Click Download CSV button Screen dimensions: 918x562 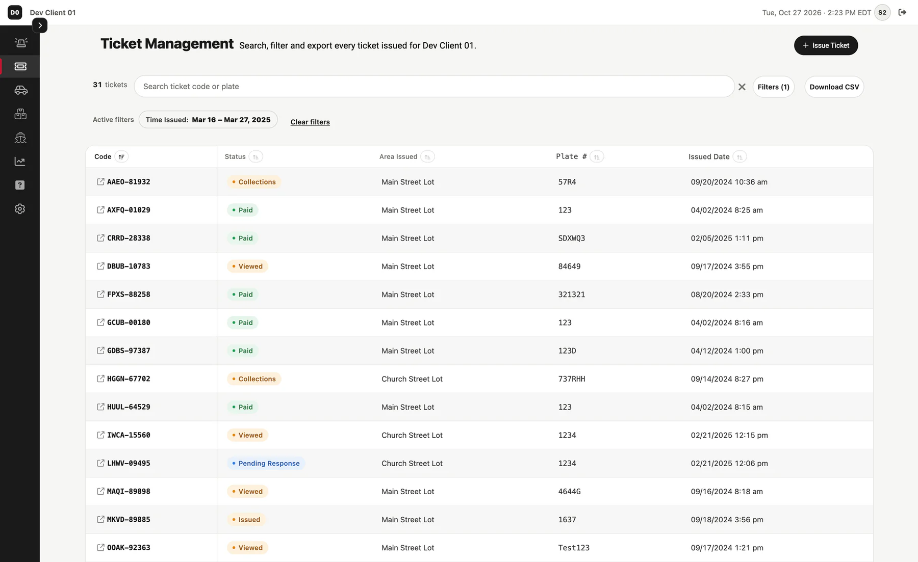point(834,87)
